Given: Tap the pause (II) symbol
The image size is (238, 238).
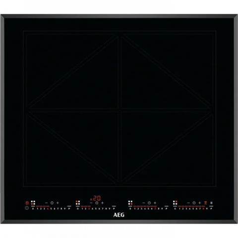Looking at the screenshot, I should [211, 203].
